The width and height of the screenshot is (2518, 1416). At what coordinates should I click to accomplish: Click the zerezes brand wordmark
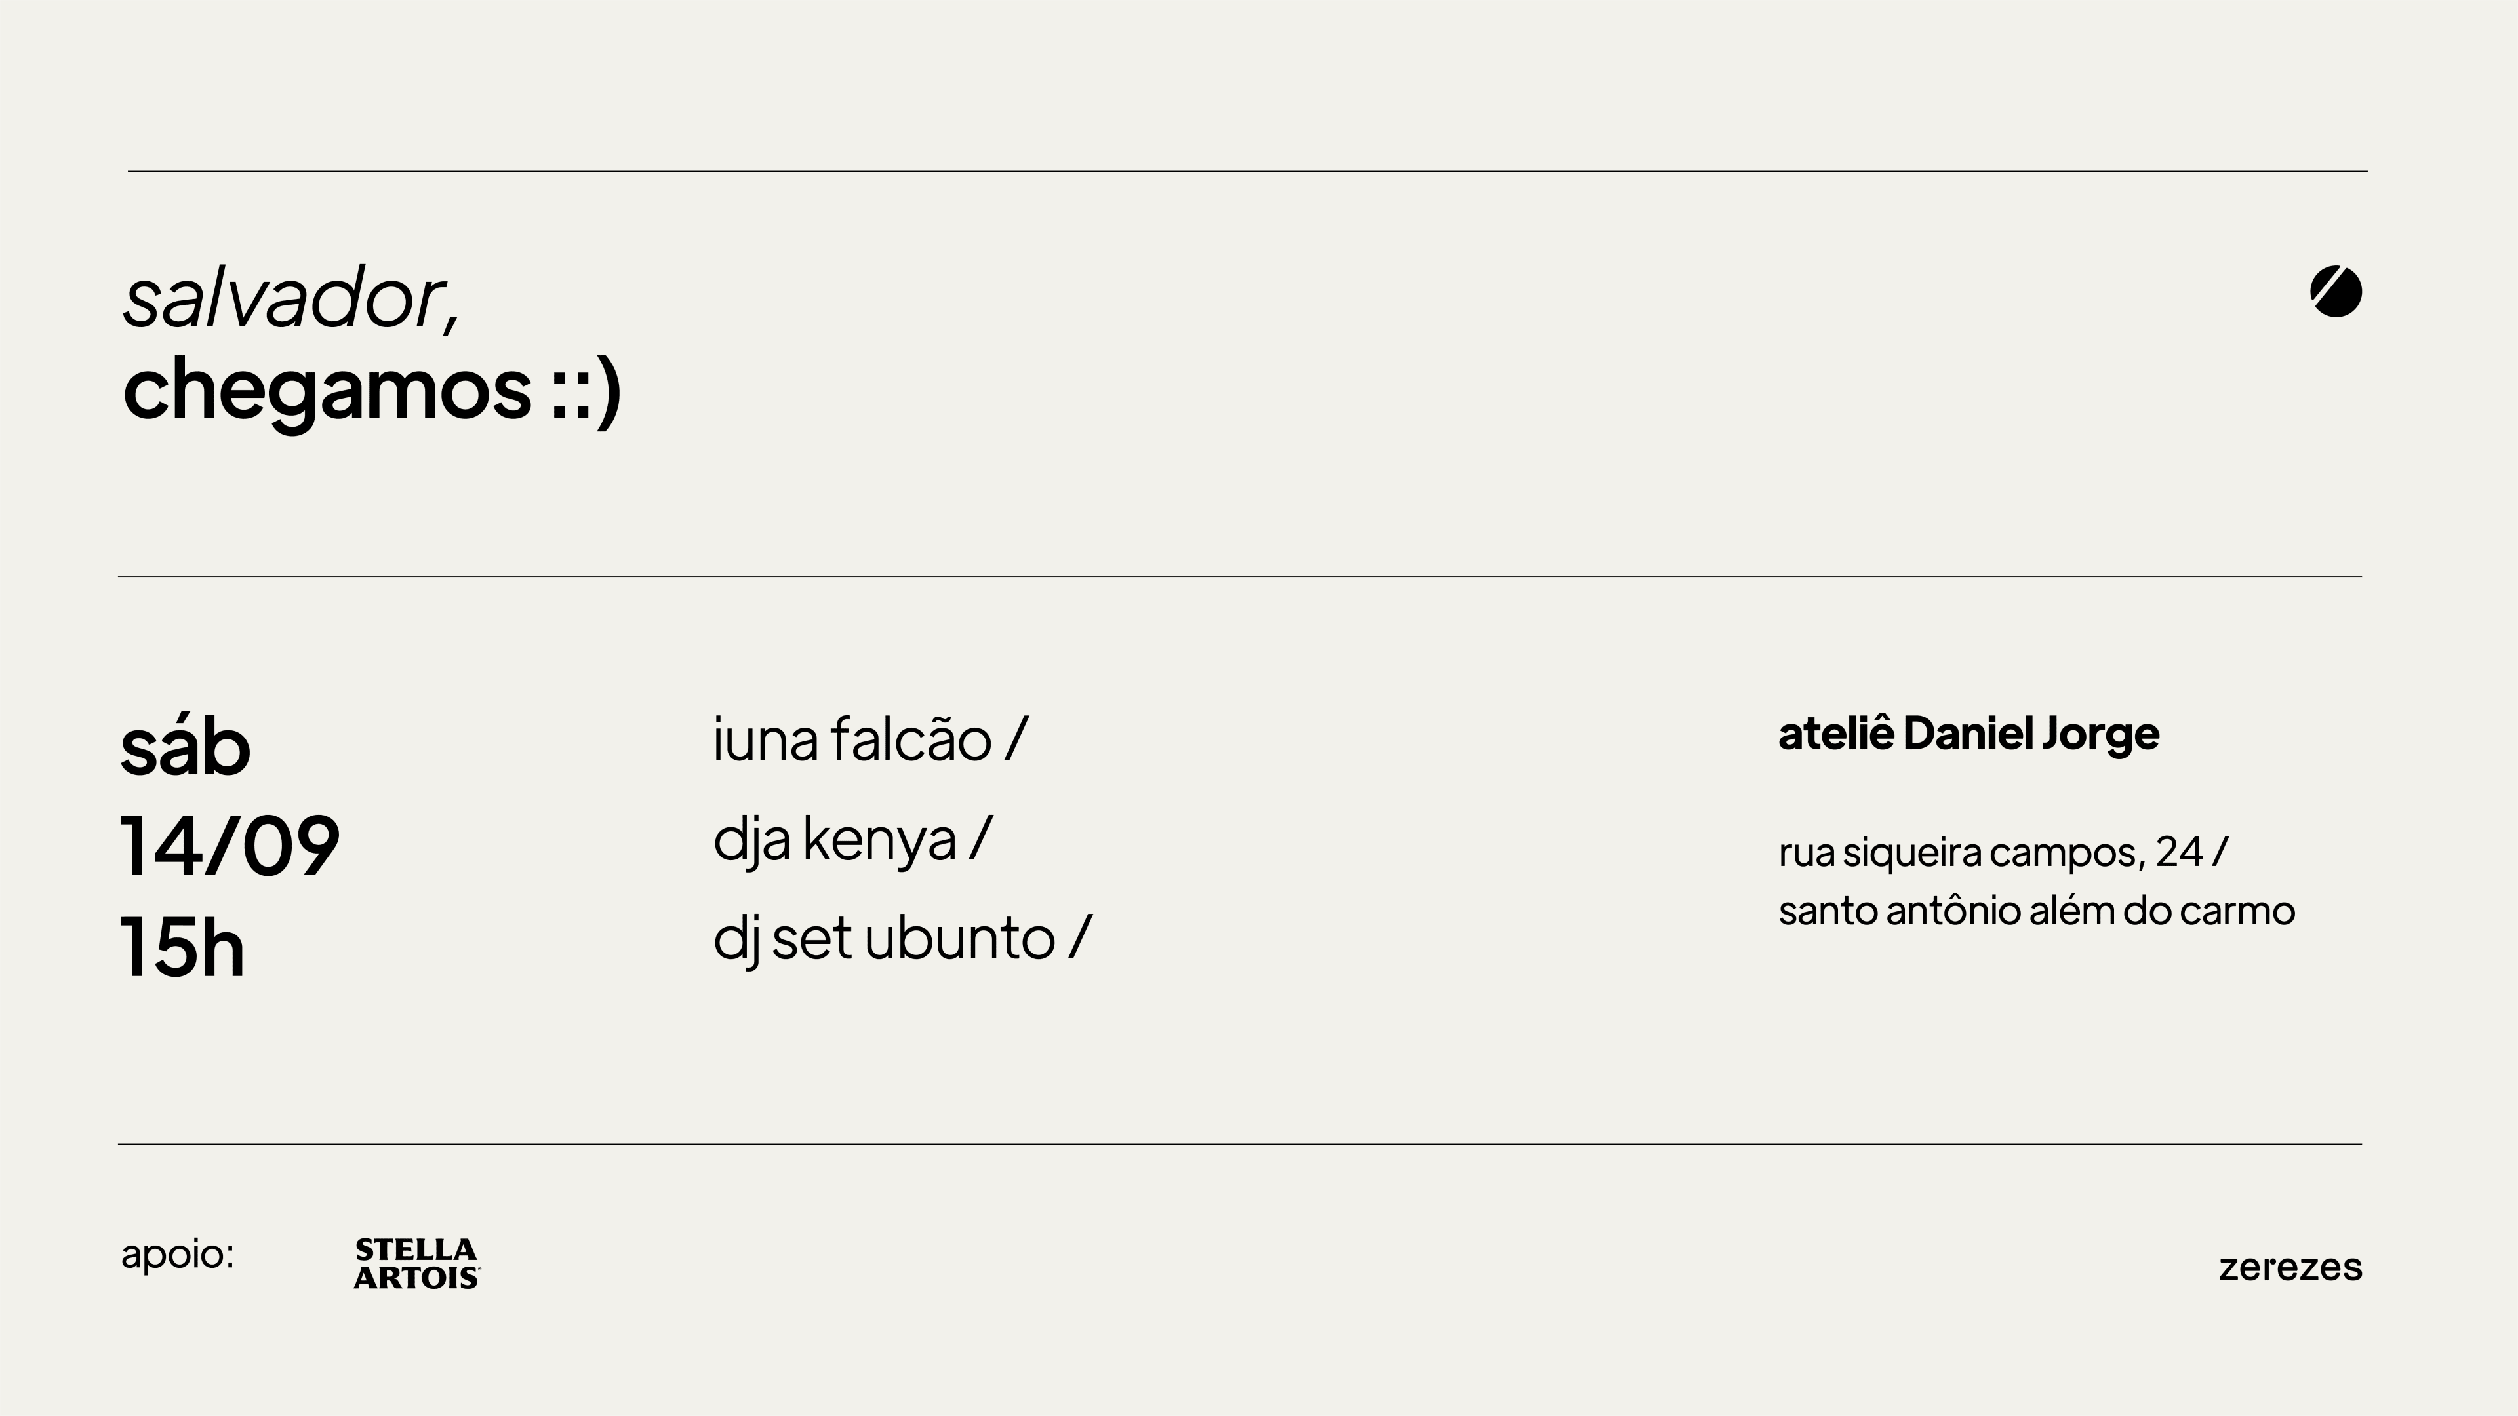(2290, 1267)
